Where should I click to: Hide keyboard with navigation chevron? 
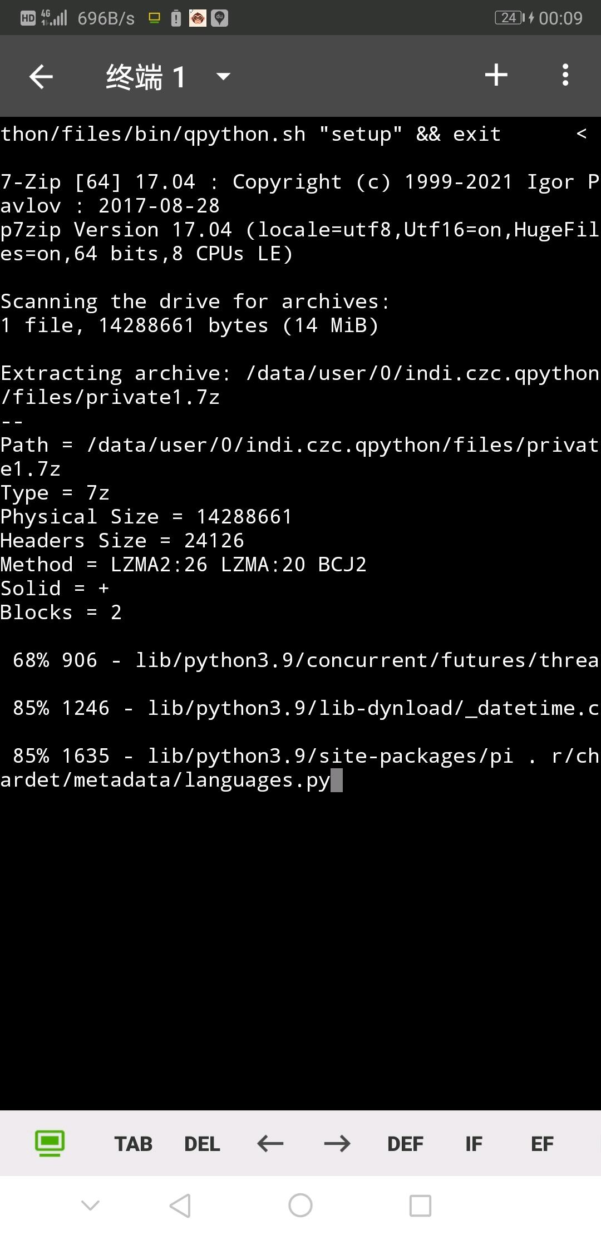[x=90, y=1206]
